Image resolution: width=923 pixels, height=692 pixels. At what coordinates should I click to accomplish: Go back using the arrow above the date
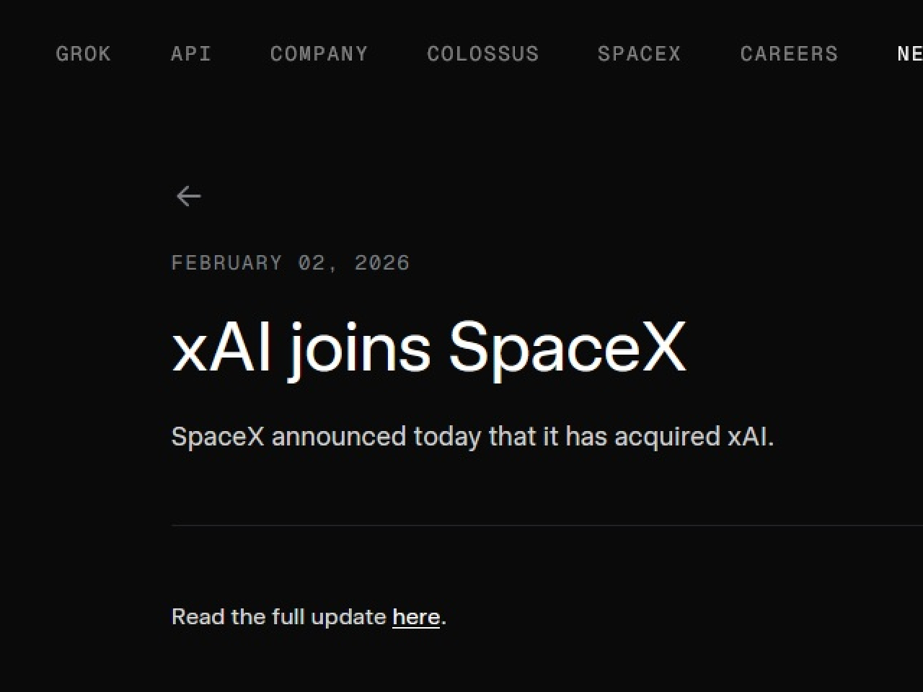click(188, 195)
